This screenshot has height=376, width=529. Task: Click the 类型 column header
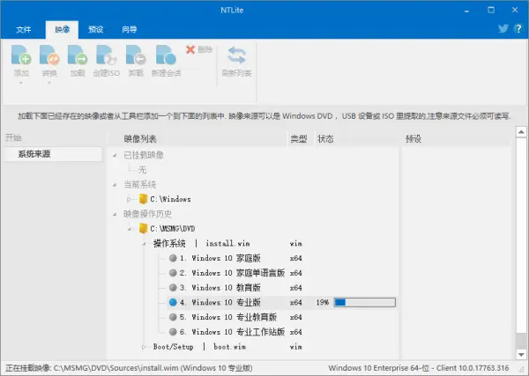pos(299,138)
